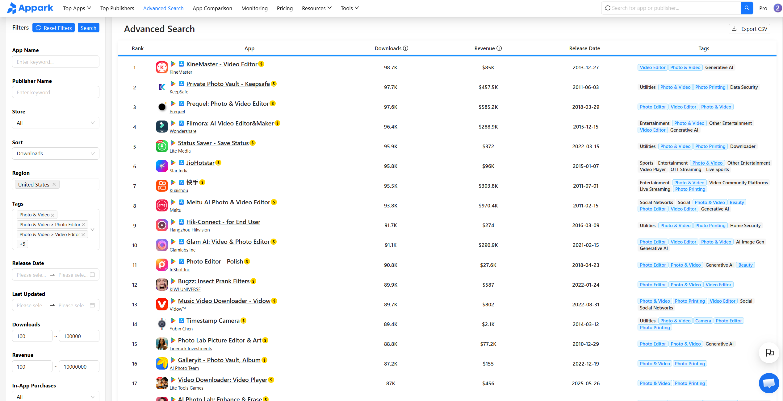Click the Pro plan label
This screenshot has height=401, width=783.
click(x=763, y=8)
